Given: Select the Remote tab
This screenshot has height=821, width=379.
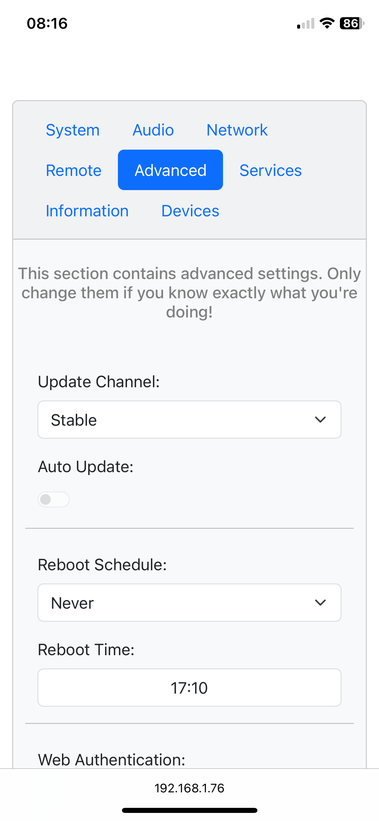Looking at the screenshot, I should click(73, 171).
